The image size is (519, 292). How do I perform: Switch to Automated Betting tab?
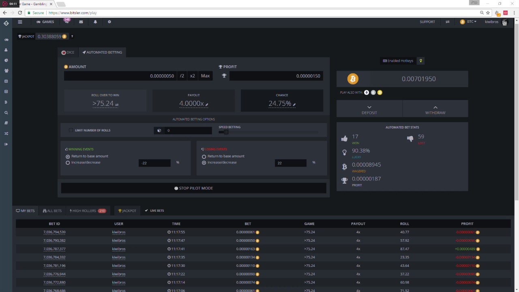[x=102, y=52]
